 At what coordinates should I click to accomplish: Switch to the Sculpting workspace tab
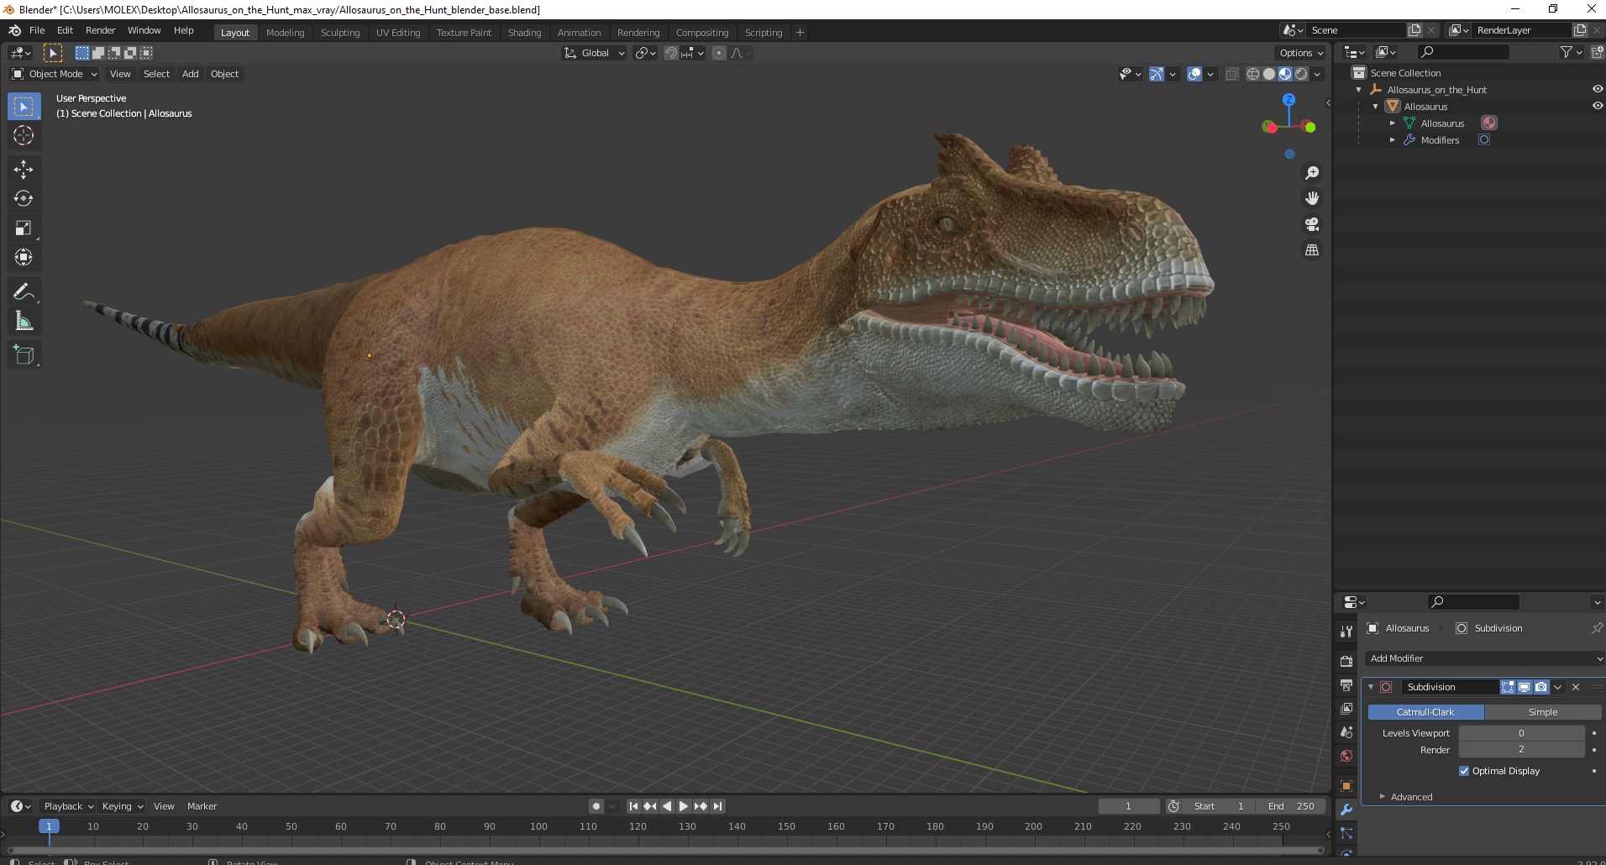click(340, 33)
